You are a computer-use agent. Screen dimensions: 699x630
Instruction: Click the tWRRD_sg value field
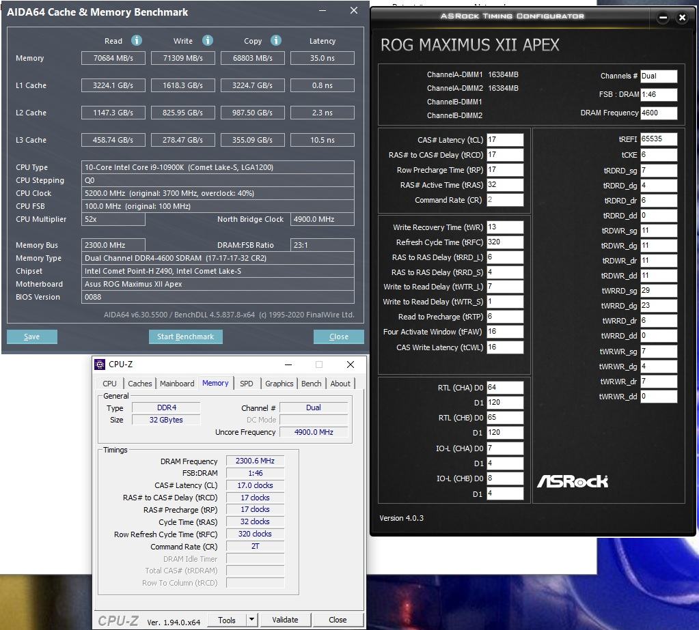click(x=659, y=291)
